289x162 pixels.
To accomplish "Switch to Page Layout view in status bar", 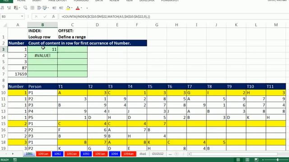I will pyautogui.click(x=247, y=160).
